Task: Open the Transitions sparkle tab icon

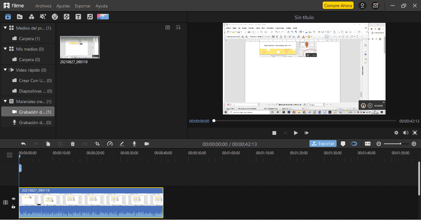Action: point(43,17)
